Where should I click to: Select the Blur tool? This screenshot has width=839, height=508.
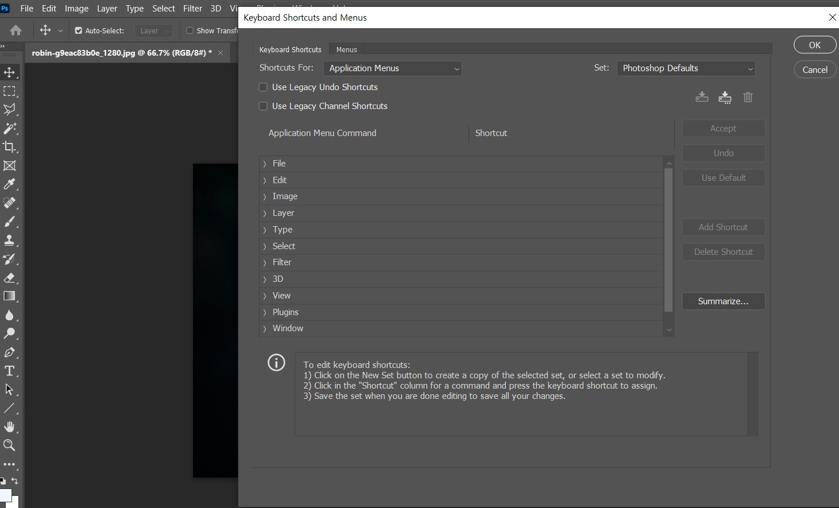point(10,315)
